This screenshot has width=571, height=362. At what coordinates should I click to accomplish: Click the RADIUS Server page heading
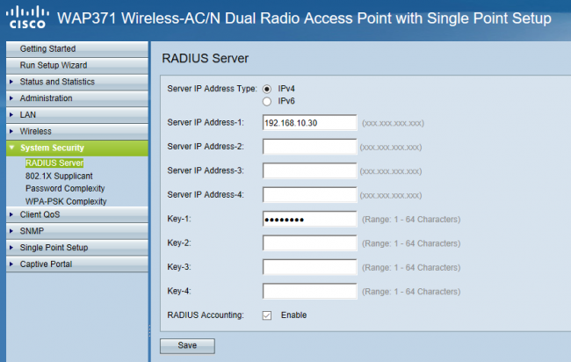[x=205, y=58]
